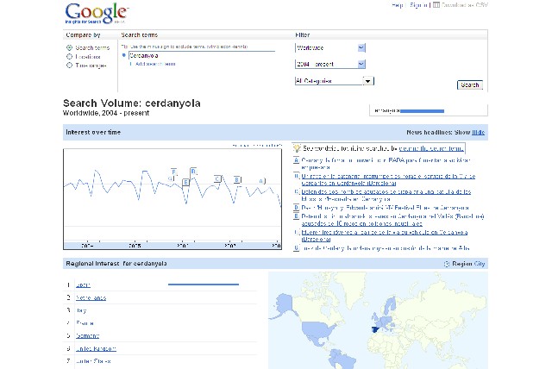Open the All Categories dropdown
Image resolution: width=552 pixels, height=369 pixels.
pos(335,81)
